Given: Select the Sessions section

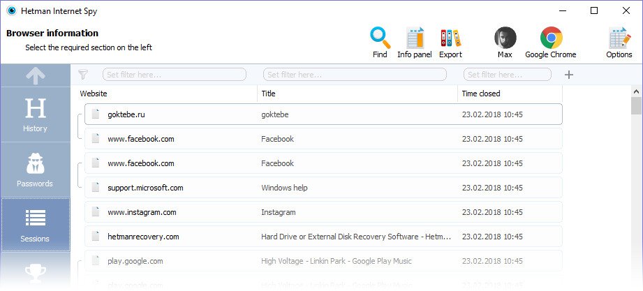Looking at the screenshot, I should (36, 225).
